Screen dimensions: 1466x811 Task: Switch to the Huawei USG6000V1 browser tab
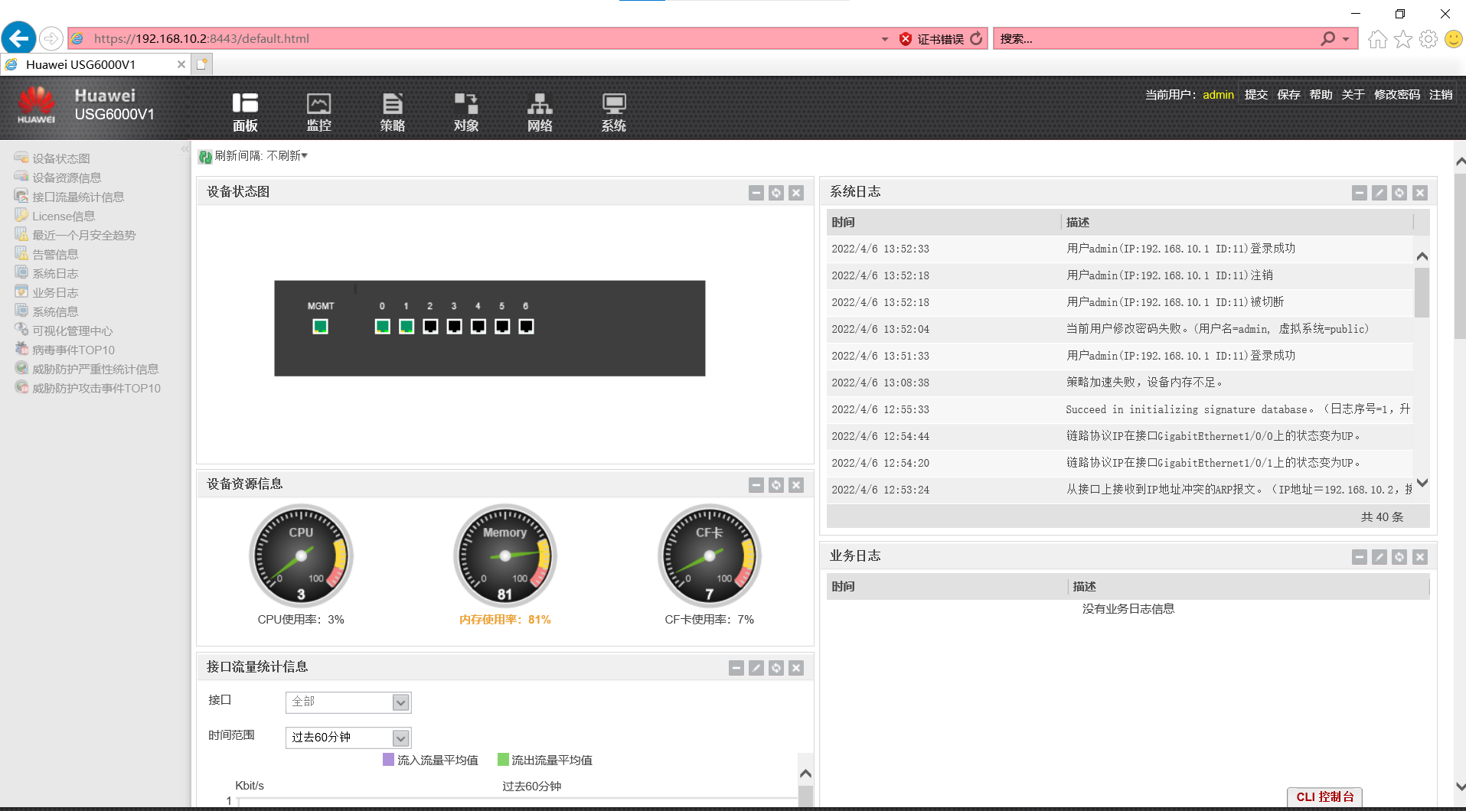(x=92, y=64)
